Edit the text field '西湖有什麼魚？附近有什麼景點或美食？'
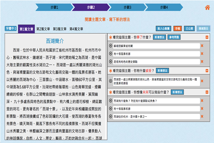This screenshot has height=143, width=214. coord(157,101)
